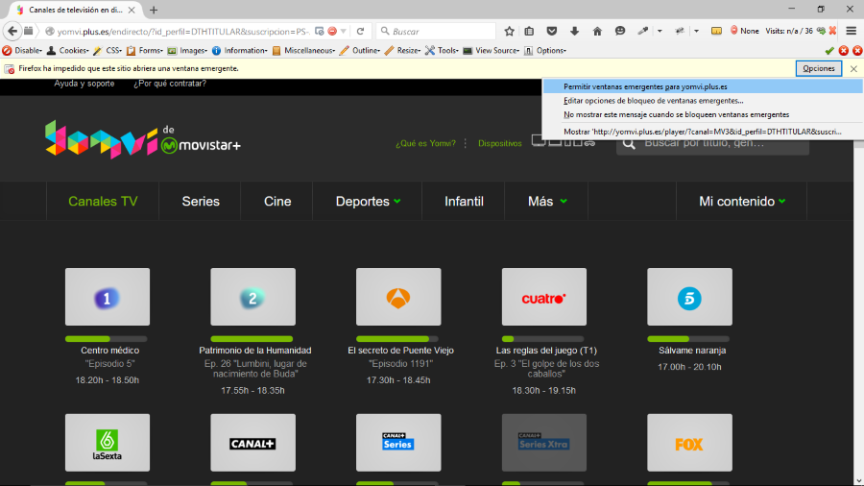The width and height of the screenshot is (864, 486).
Task: Close the Canales de televisión tab
Action: coord(132,10)
